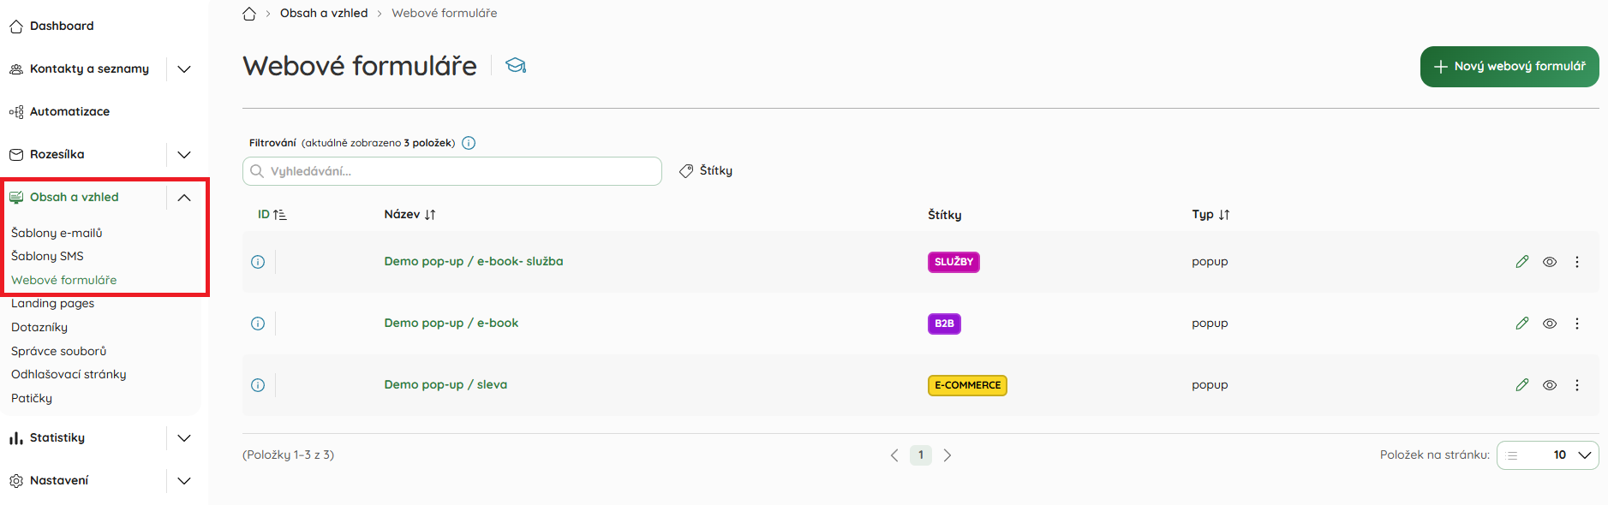
Task: Click the purple B2B tag badge
Action: [x=944, y=324]
